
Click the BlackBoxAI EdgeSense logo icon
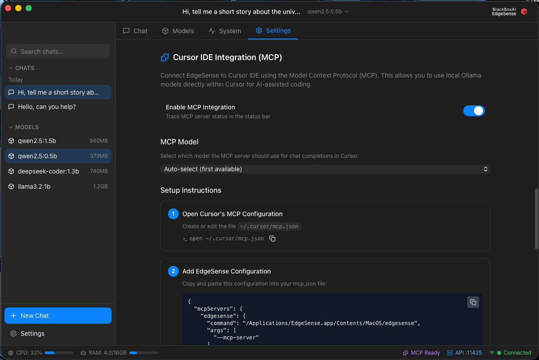coord(524,12)
